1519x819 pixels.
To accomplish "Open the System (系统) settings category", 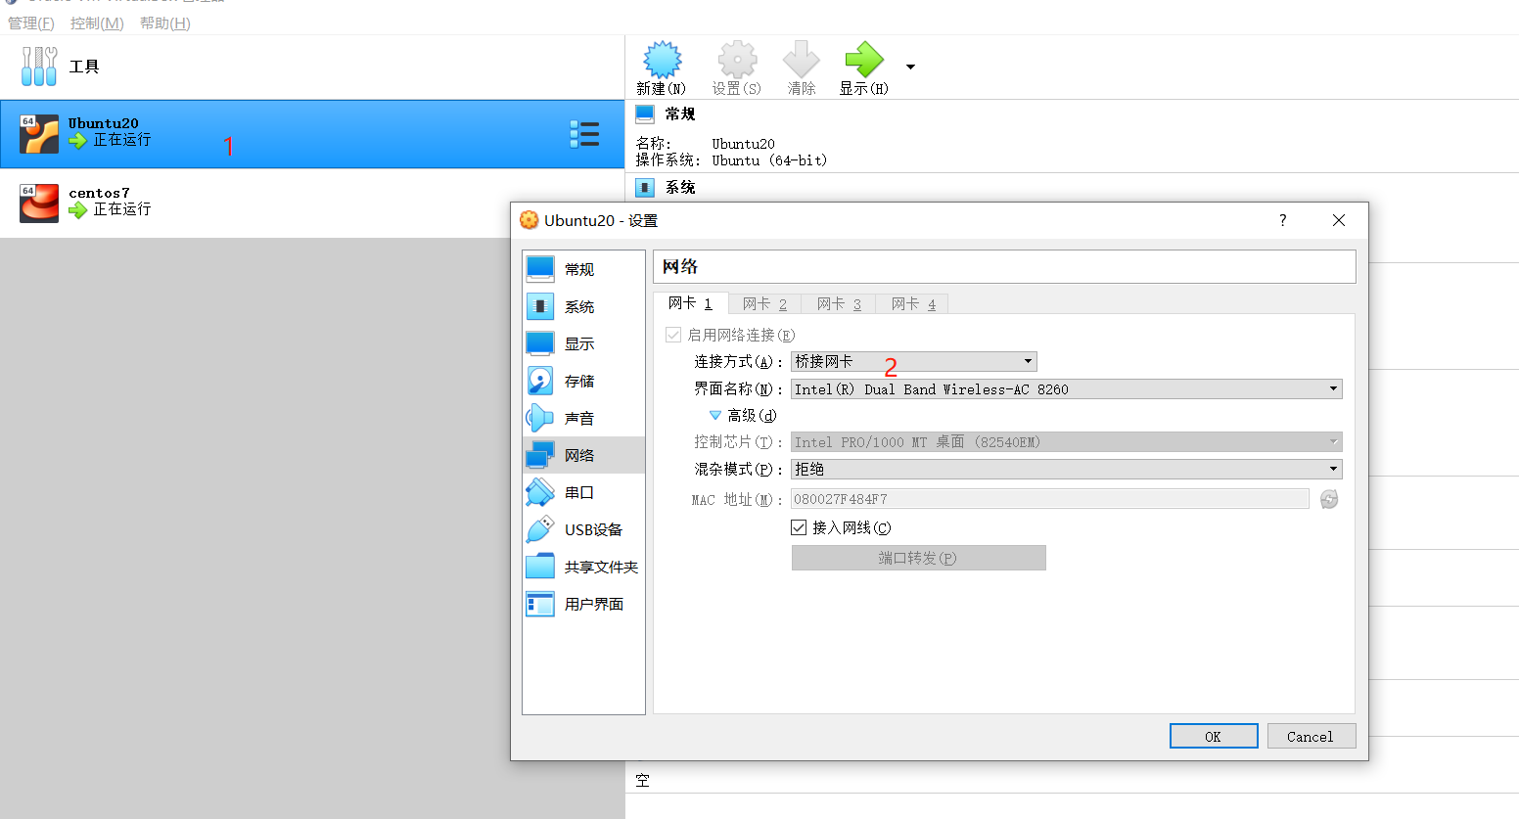I will [x=583, y=306].
